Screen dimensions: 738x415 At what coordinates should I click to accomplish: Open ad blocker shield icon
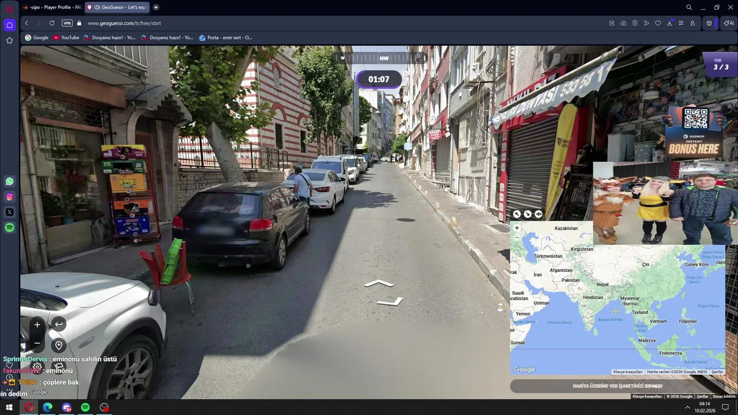coord(635,23)
